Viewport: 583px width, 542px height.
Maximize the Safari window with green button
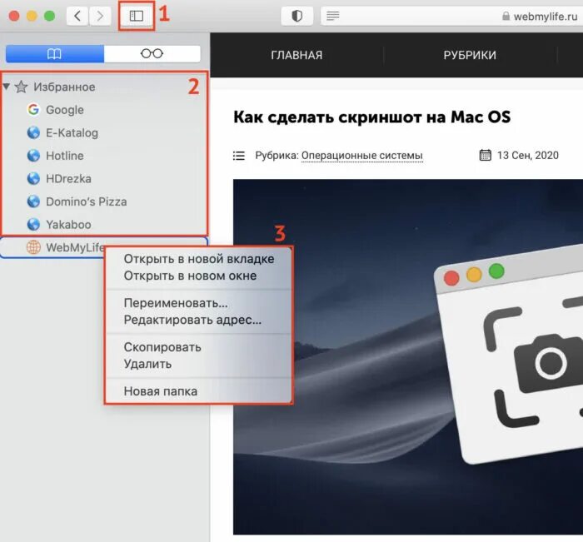49,16
